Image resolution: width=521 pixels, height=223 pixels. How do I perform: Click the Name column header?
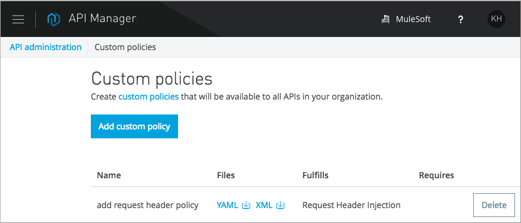click(109, 175)
